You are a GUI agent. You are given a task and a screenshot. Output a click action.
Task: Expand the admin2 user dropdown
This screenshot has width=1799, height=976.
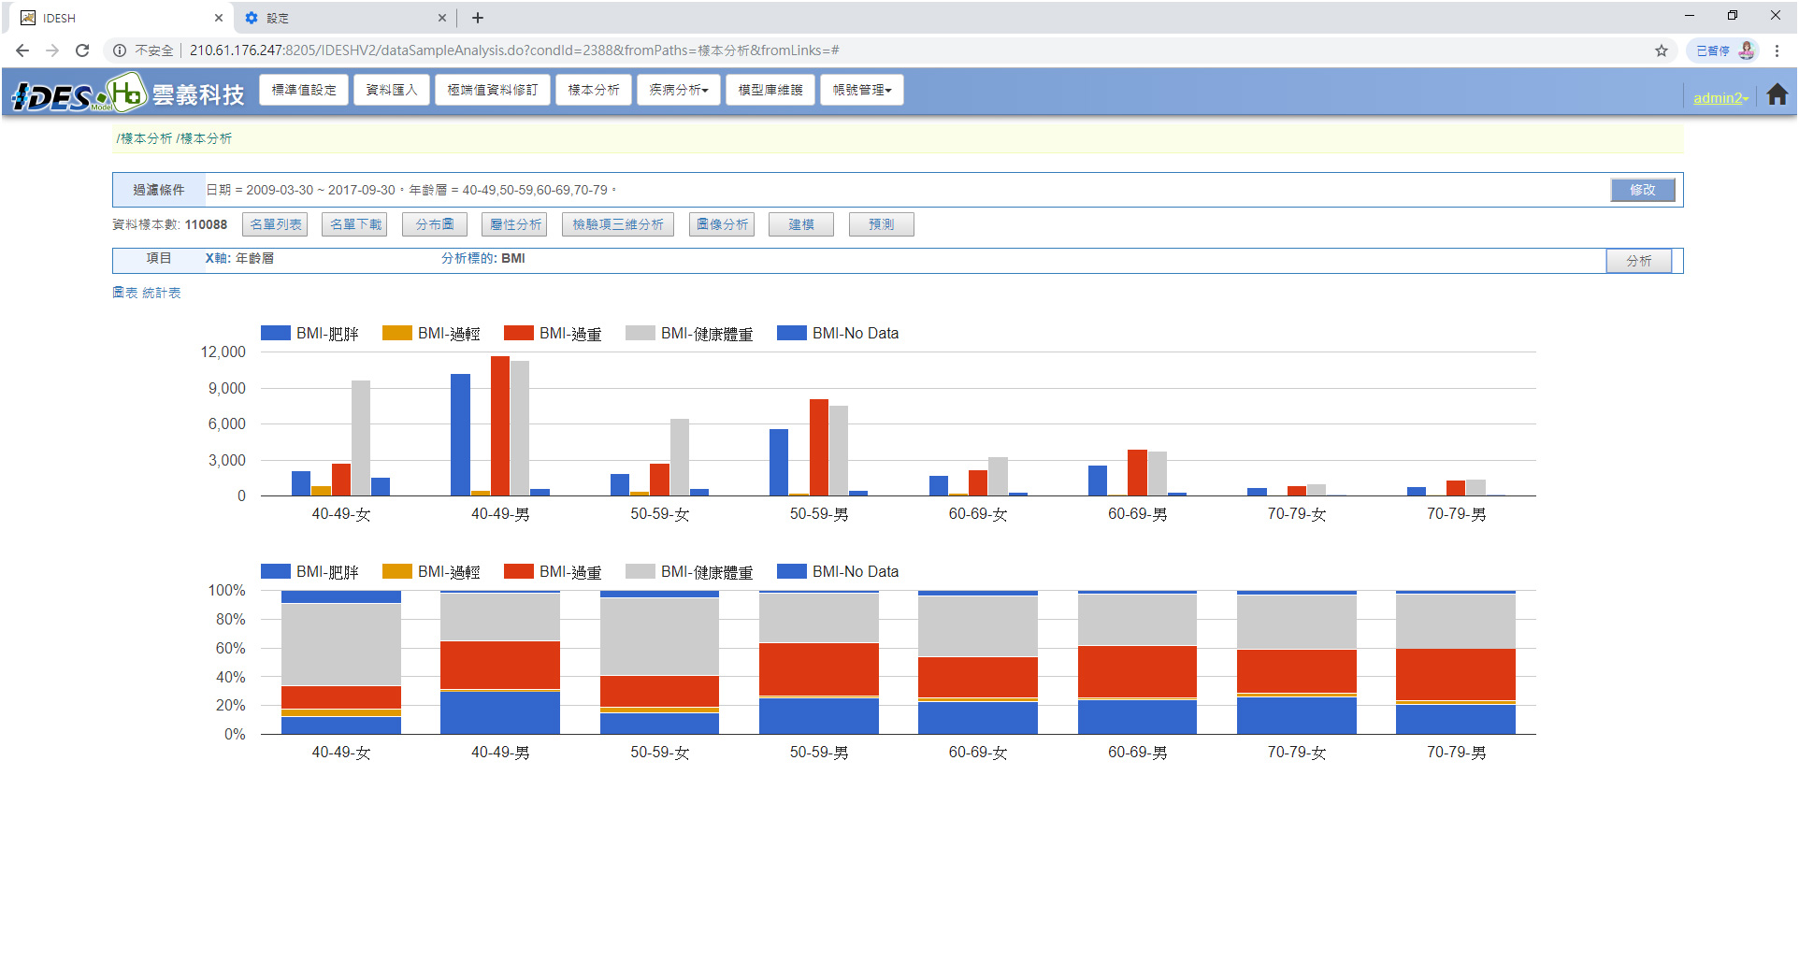[1720, 97]
